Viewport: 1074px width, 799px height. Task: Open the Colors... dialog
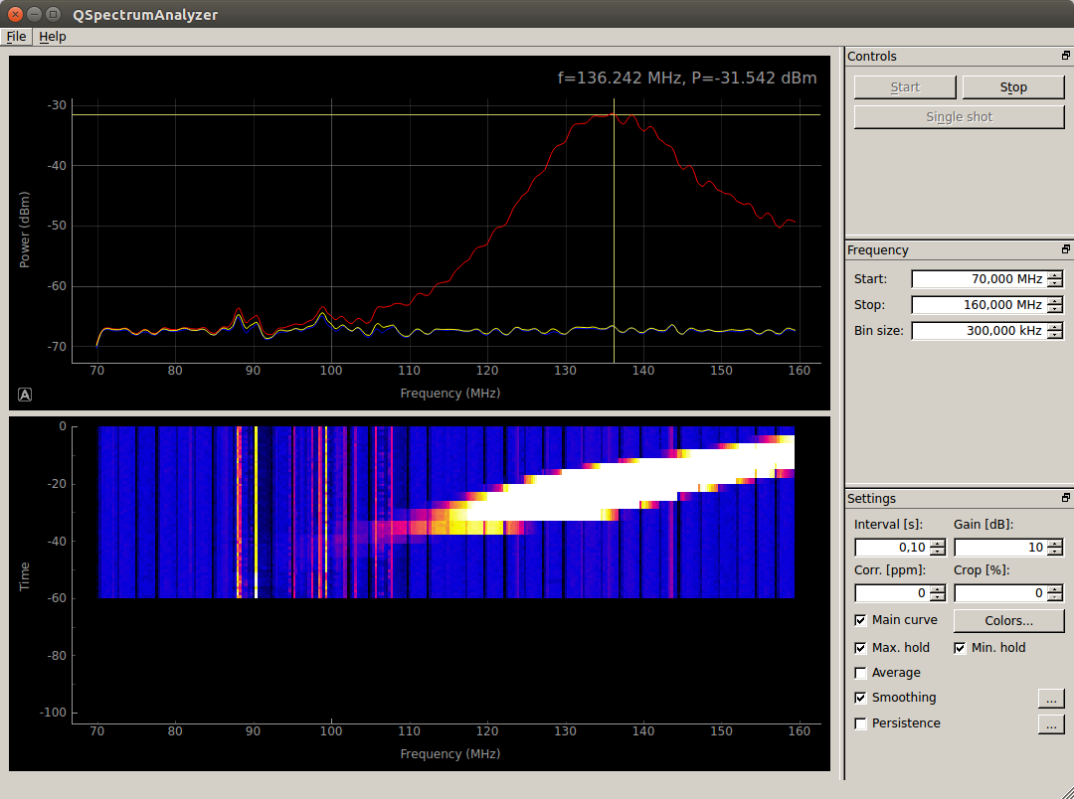(x=1009, y=621)
